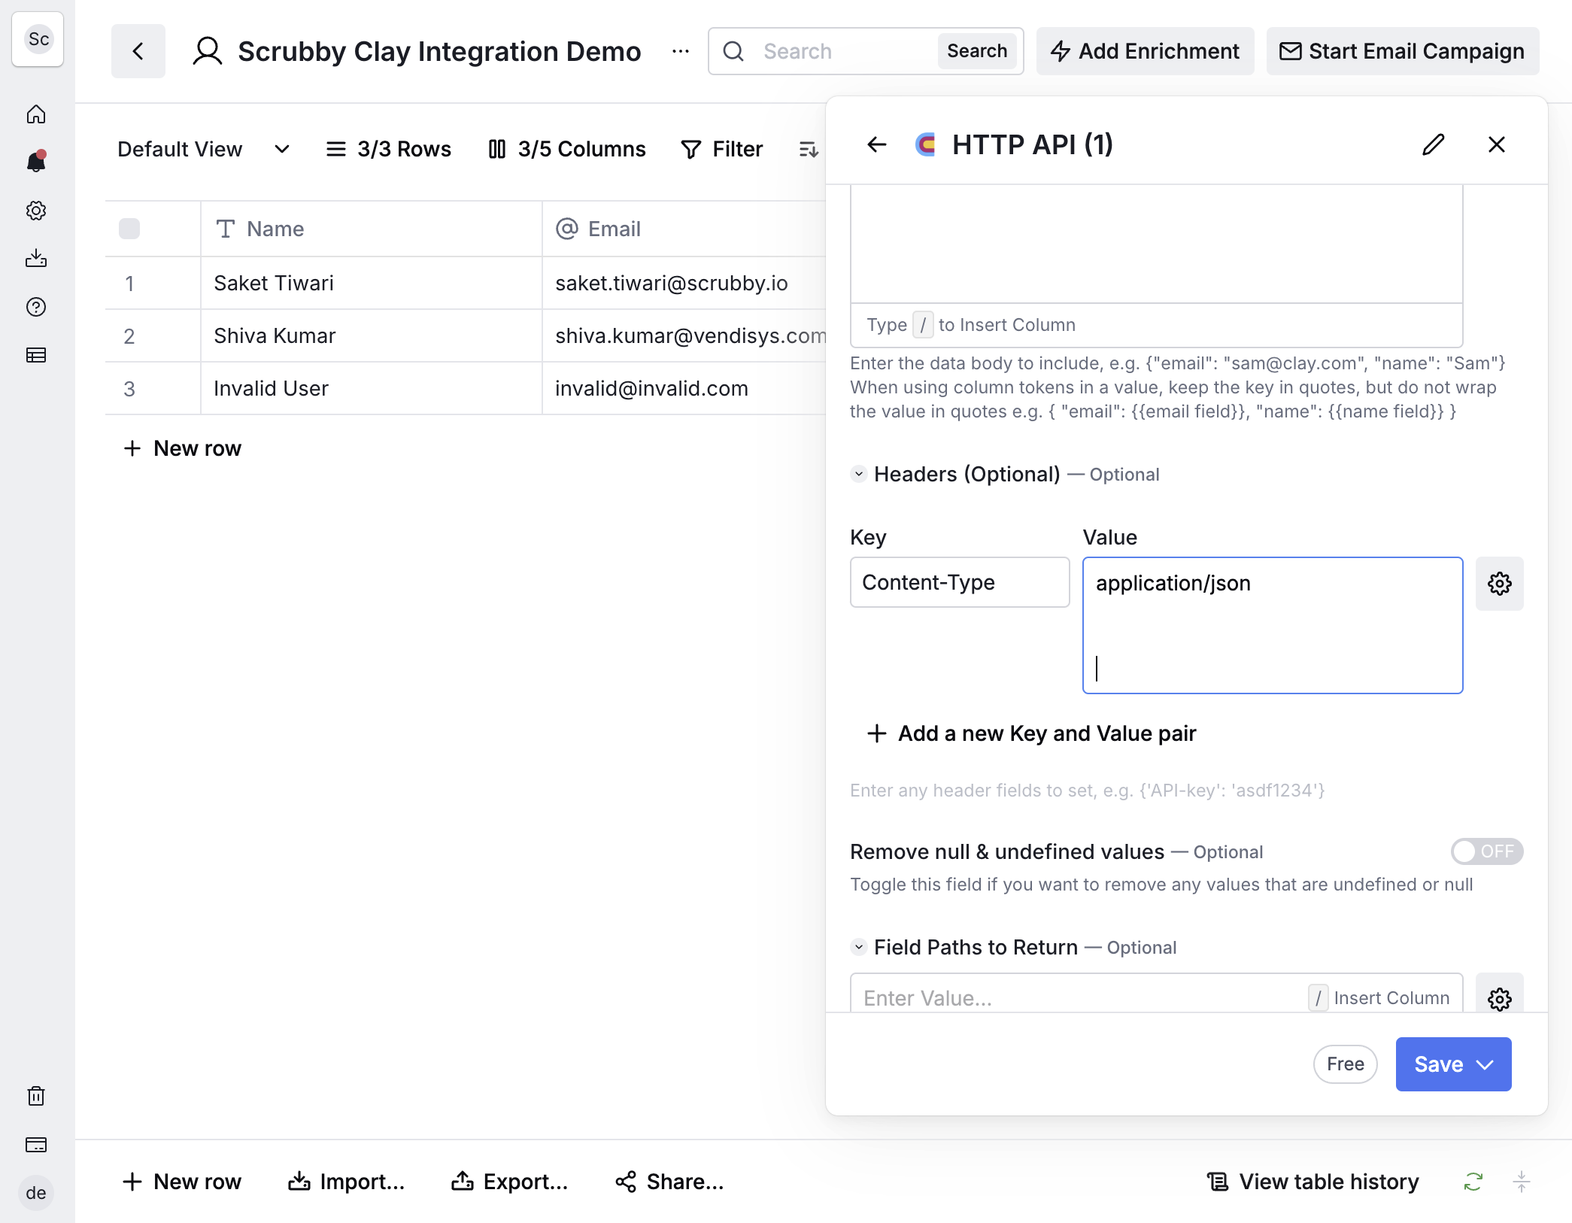Open the Filter menu
The height and width of the screenshot is (1223, 1572).
722,149
